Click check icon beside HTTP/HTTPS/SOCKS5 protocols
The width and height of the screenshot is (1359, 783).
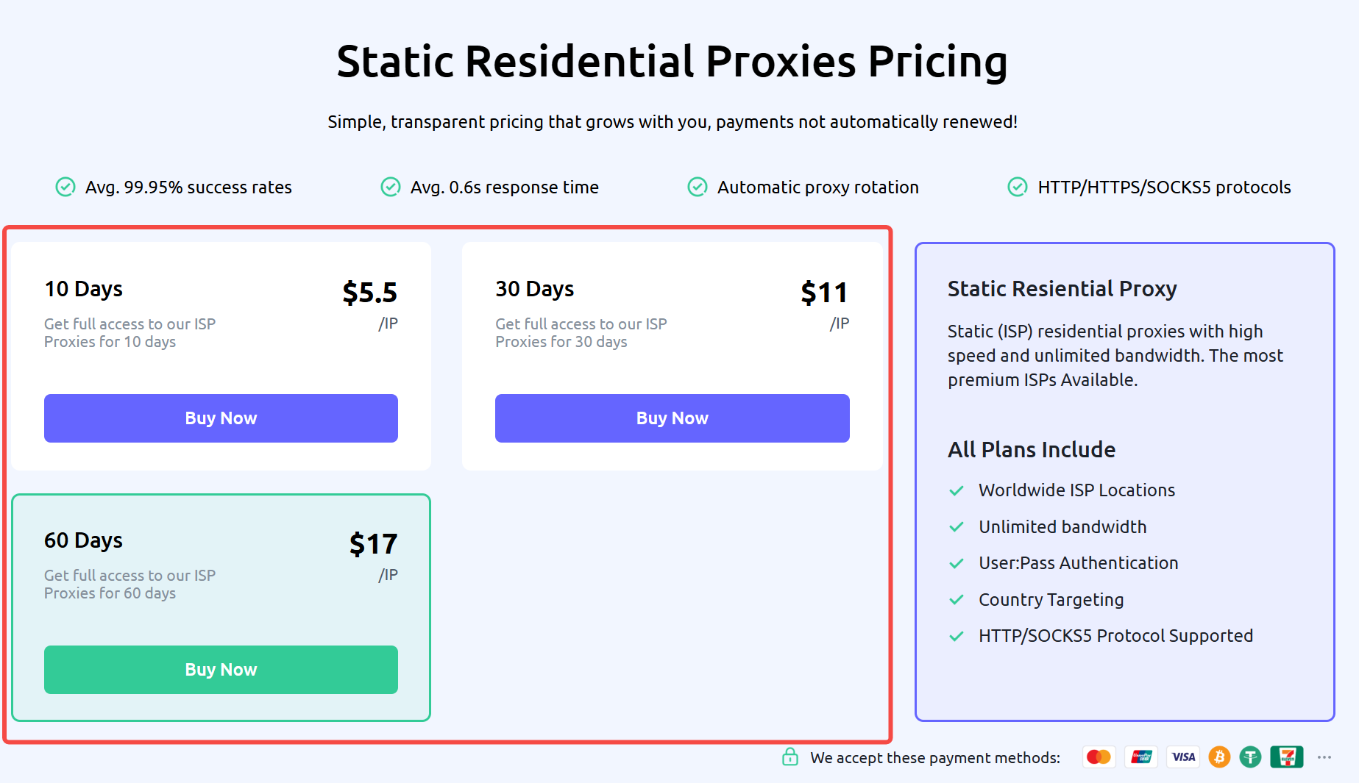(x=1018, y=187)
